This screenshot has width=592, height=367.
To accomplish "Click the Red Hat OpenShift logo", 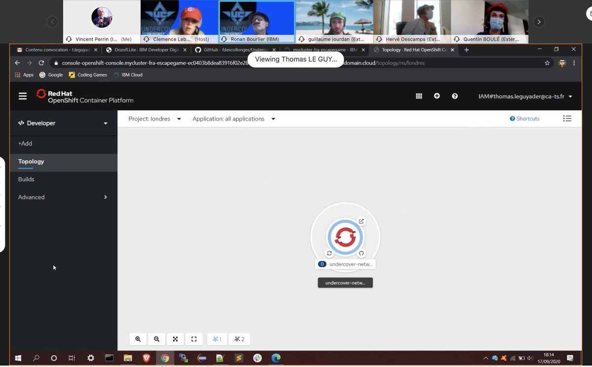I will 85,96.
